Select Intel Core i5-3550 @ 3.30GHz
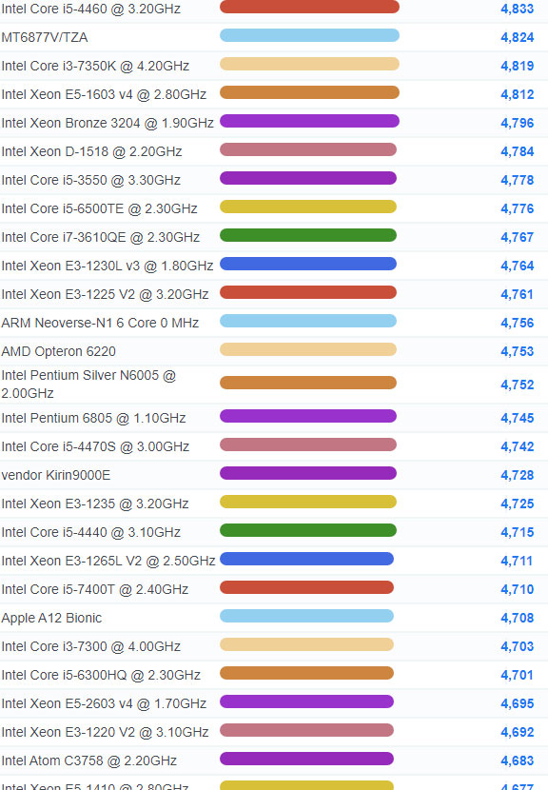Viewport: 548px width, 790px height. (x=90, y=180)
